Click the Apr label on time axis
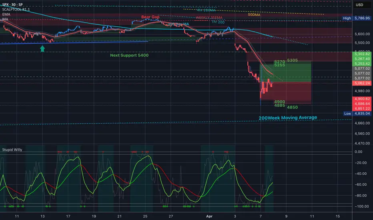Image resolution: width=373 pixels, height=220 pixels. [x=209, y=216]
